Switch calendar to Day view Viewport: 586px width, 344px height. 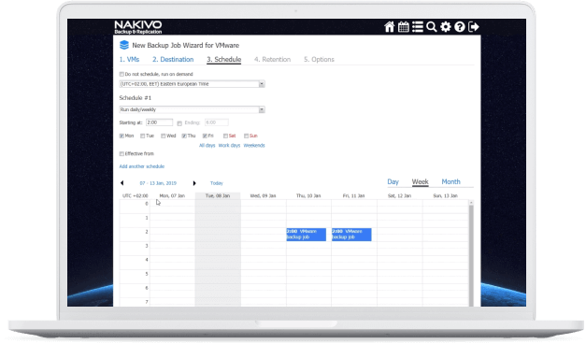click(393, 181)
